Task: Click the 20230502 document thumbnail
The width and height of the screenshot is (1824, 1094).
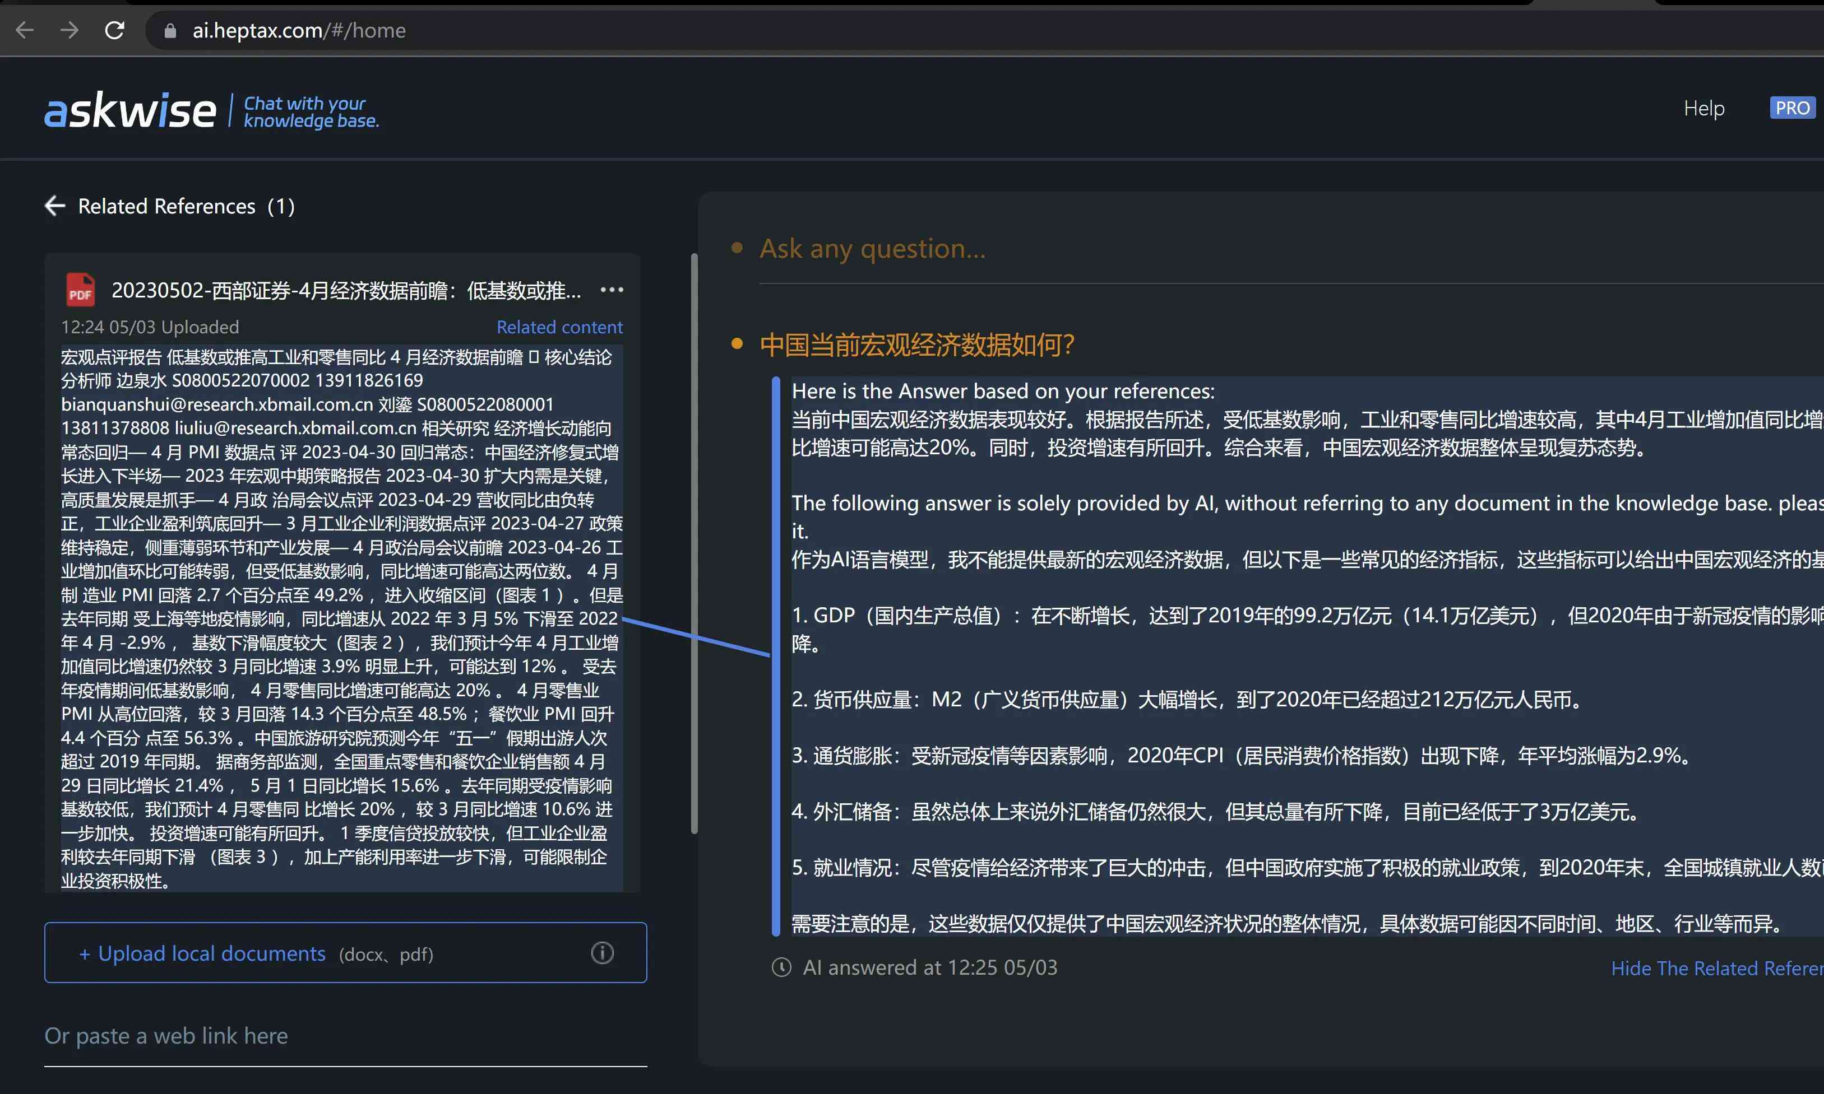Action: click(78, 288)
